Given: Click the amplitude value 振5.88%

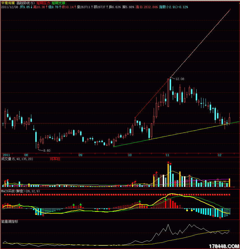Looking at the screenshot, I should (x=128, y=7).
